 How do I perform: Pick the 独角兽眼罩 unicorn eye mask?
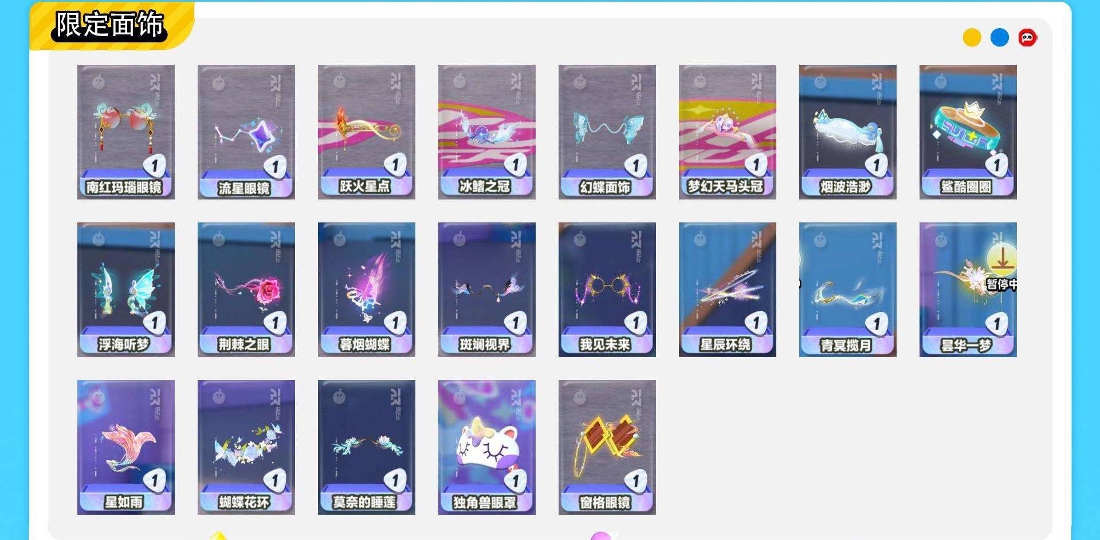(487, 447)
